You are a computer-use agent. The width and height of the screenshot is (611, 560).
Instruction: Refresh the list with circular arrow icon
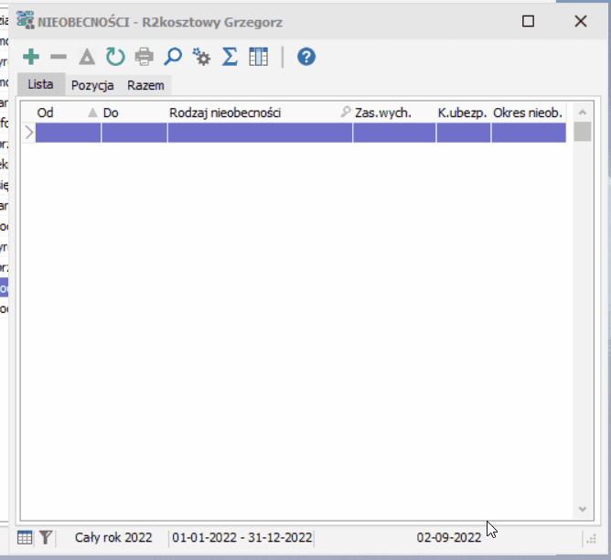point(115,57)
